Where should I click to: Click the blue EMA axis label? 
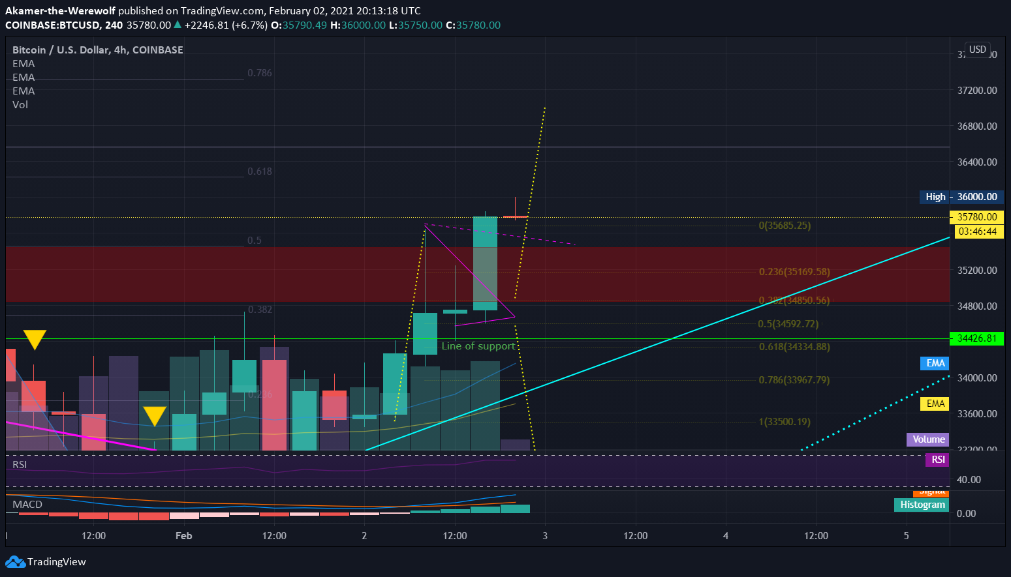[x=935, y=363]
